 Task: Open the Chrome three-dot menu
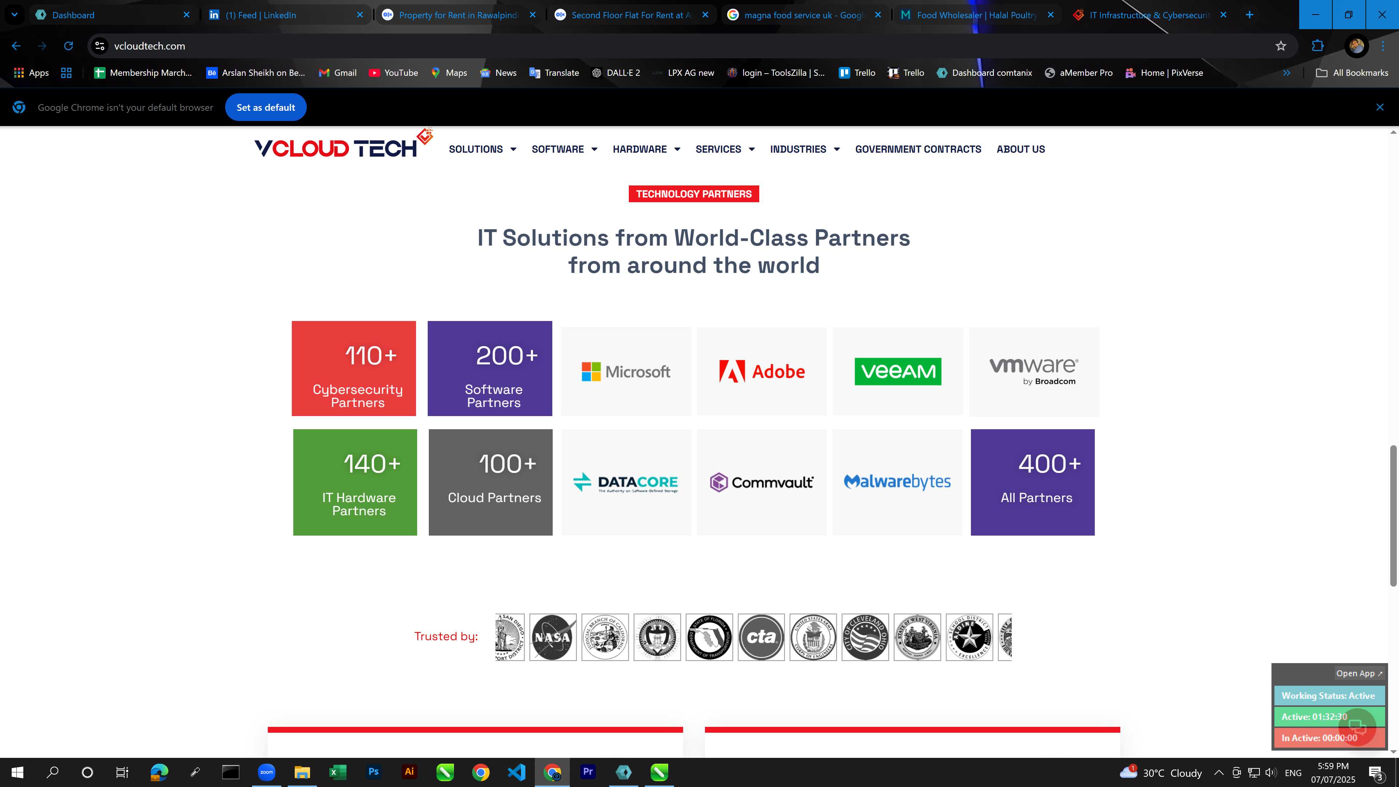pyautogui.click(x=1383, y=46)
